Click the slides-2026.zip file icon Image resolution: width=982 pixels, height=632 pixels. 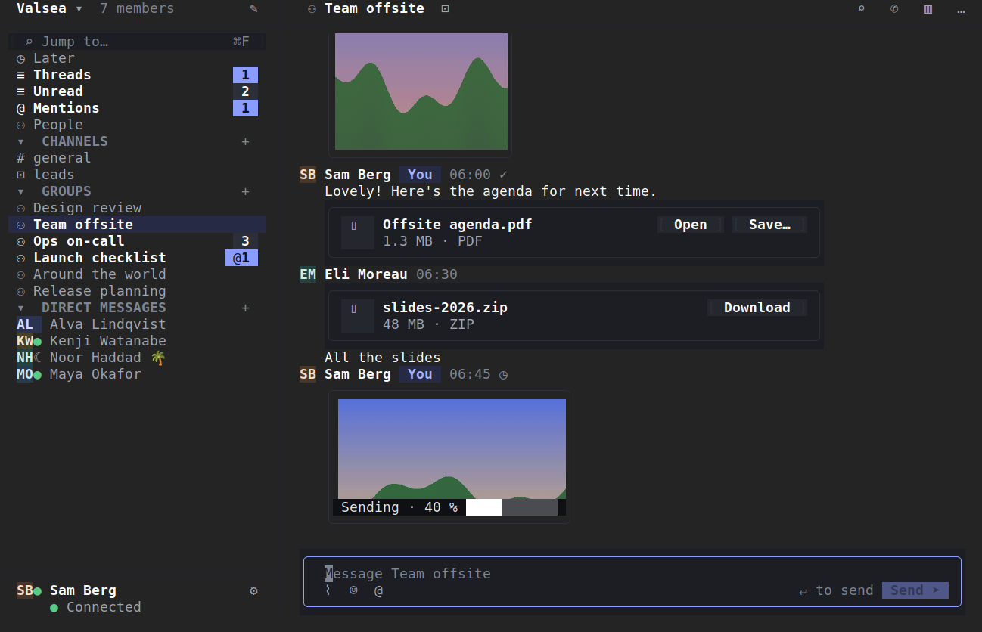point(357,316)
